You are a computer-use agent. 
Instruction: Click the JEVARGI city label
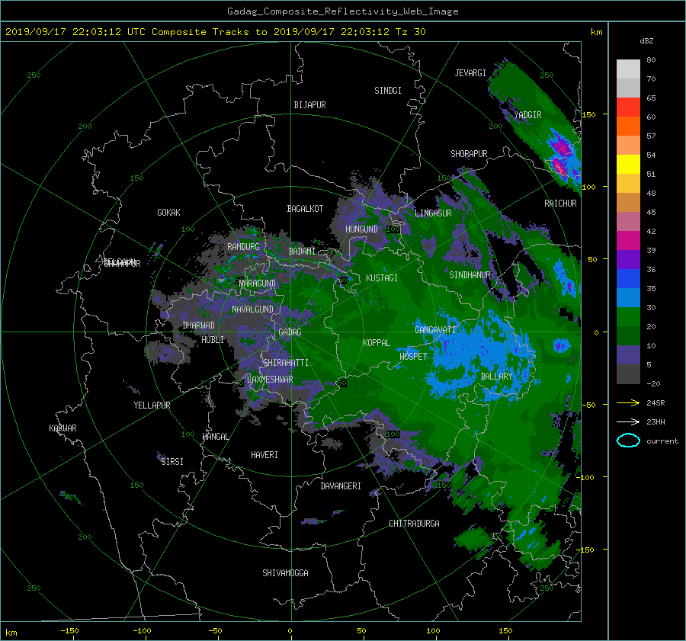(x=470, y=73)
